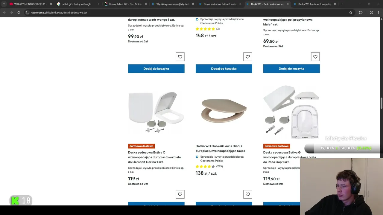Open browser extensions puzzle icon
The width and height of the screenshot is (383, 215).
[x=361, y=13]
